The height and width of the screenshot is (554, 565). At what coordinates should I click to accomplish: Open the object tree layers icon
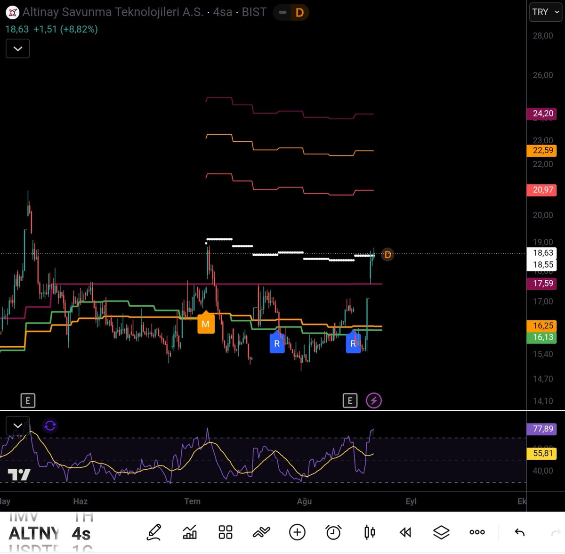441,532
